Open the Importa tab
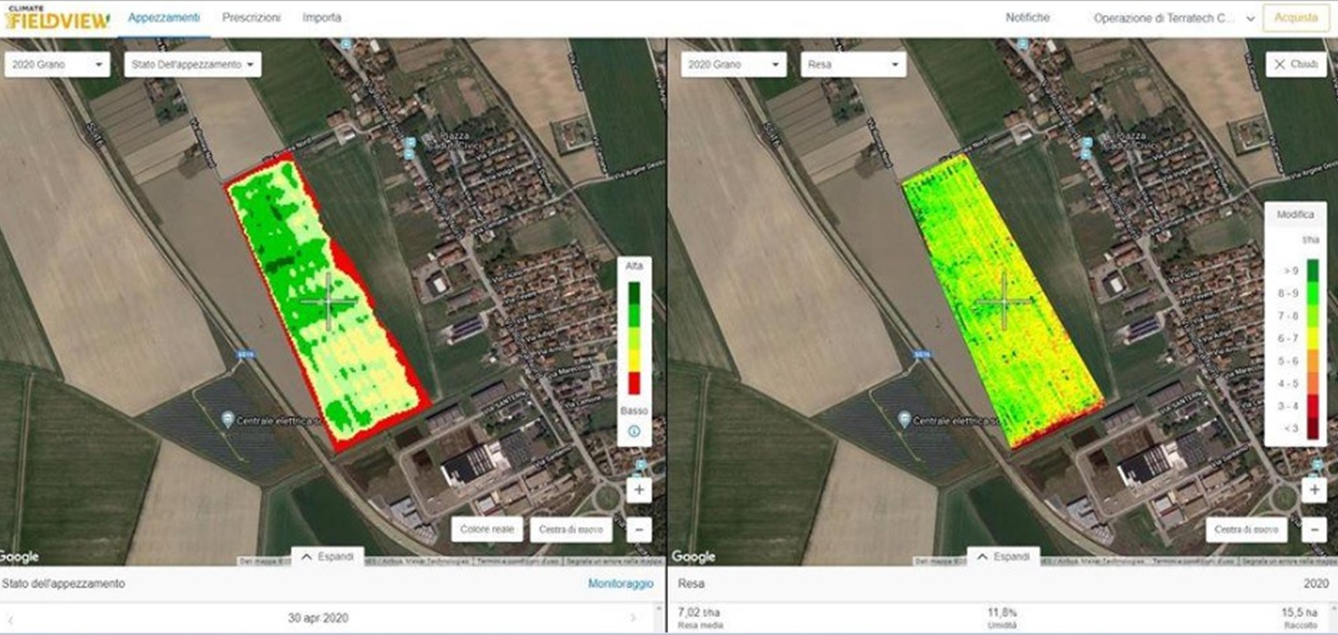 (322, 18)
